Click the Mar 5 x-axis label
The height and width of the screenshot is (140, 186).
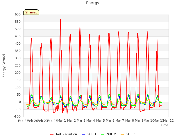click(x=101, y=120)
